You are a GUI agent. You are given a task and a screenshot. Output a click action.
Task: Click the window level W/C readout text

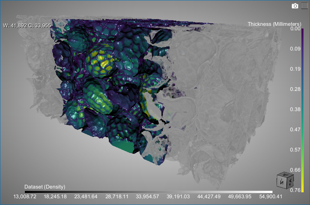tap(27, 25)
